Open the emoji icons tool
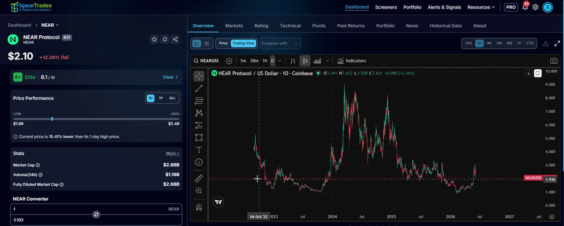 click(199, 162)
